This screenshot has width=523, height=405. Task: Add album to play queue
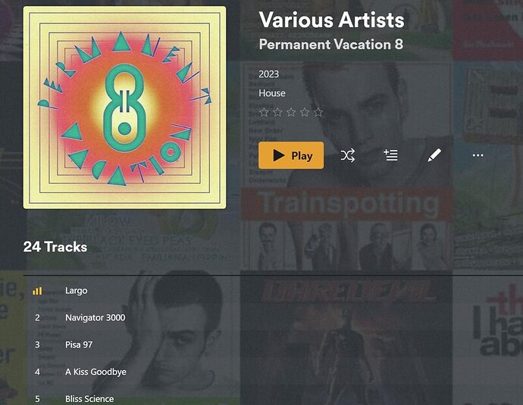[x=390, y=155]
